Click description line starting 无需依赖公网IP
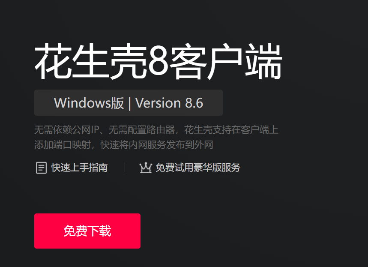Screen dimensions: 368x267 pyautogui.click(x=156, y=130)
